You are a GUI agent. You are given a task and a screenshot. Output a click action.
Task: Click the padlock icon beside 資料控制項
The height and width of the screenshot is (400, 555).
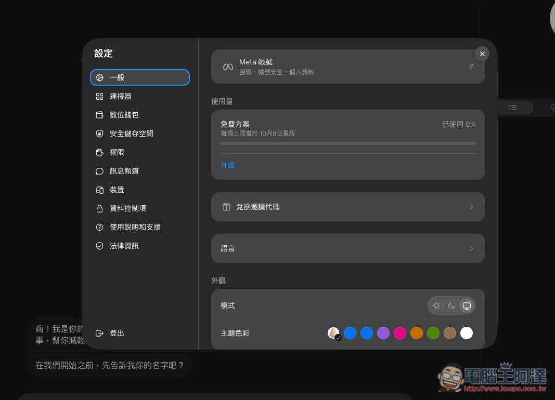(x=99, y=208)
